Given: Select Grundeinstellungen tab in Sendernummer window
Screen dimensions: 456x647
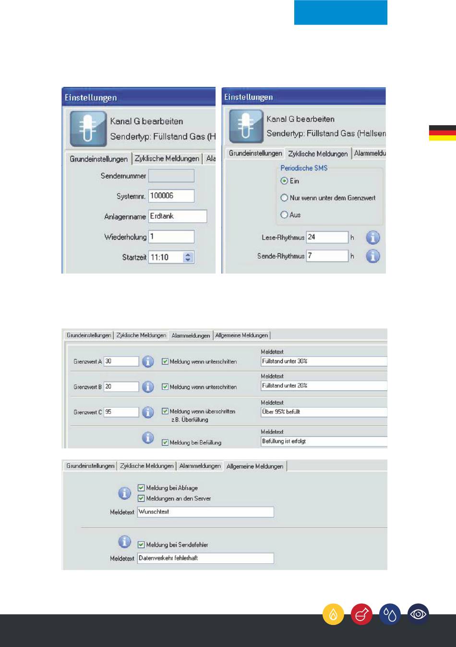Looking at the screenshot, I should pyautogui.click(x=98, y=159).
